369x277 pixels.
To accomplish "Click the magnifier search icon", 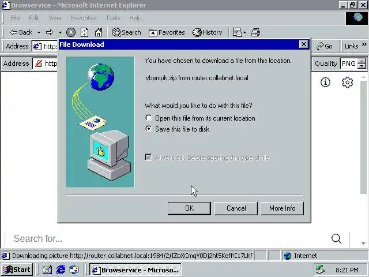I will pos(336,238).
